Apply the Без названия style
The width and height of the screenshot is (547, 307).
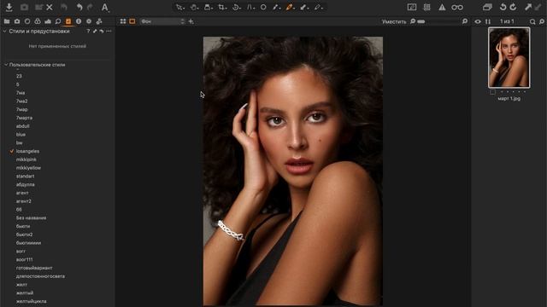[31, 218]
